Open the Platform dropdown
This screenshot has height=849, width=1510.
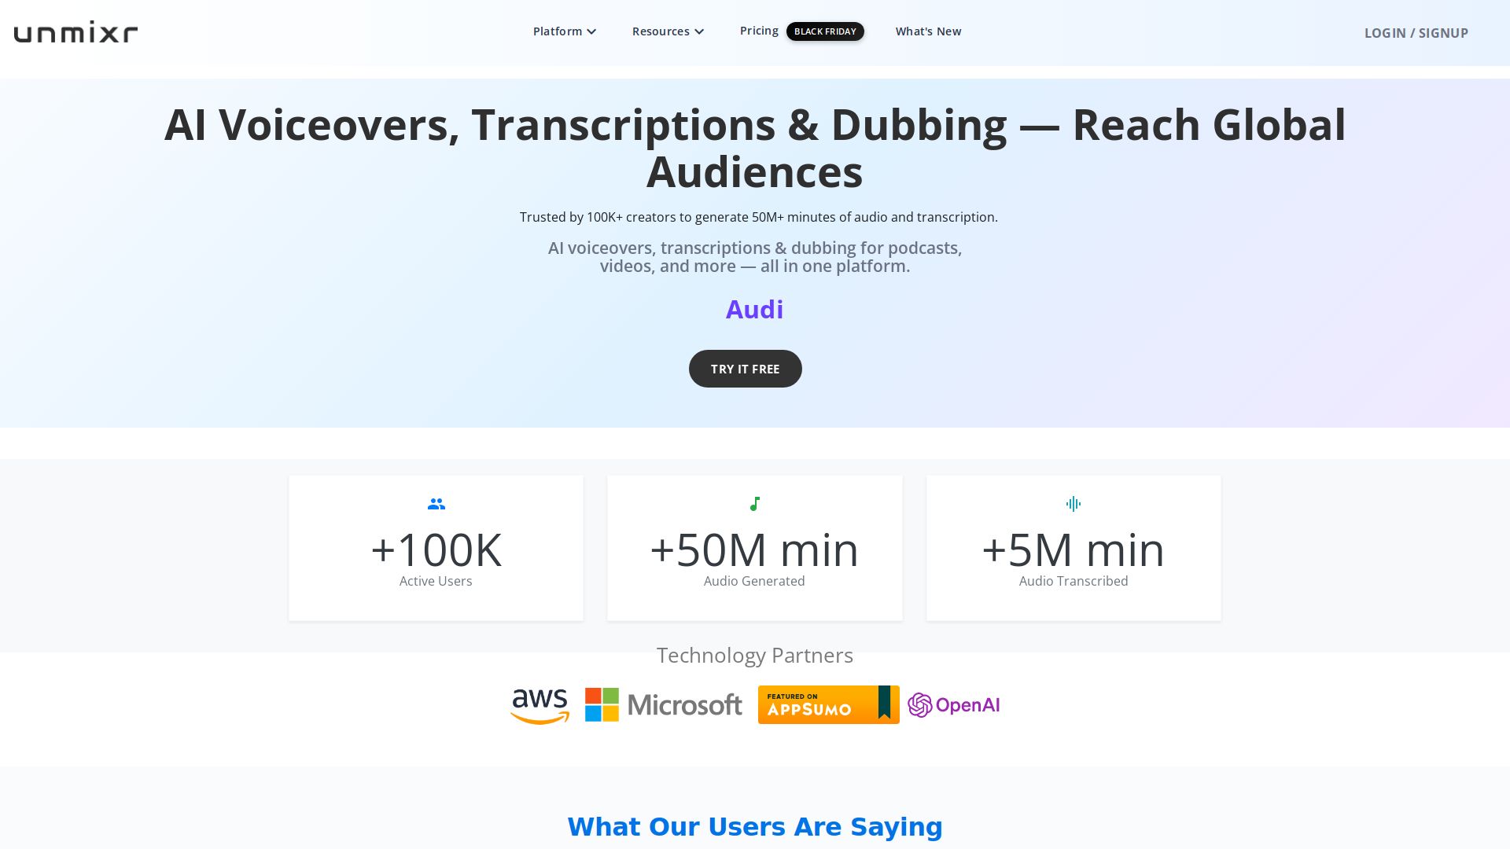coord(558,31)
